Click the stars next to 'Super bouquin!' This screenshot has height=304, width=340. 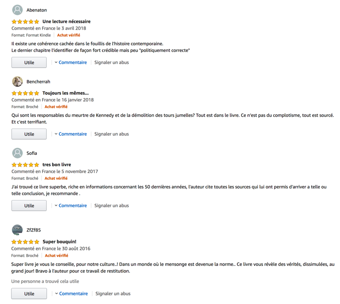25,242
